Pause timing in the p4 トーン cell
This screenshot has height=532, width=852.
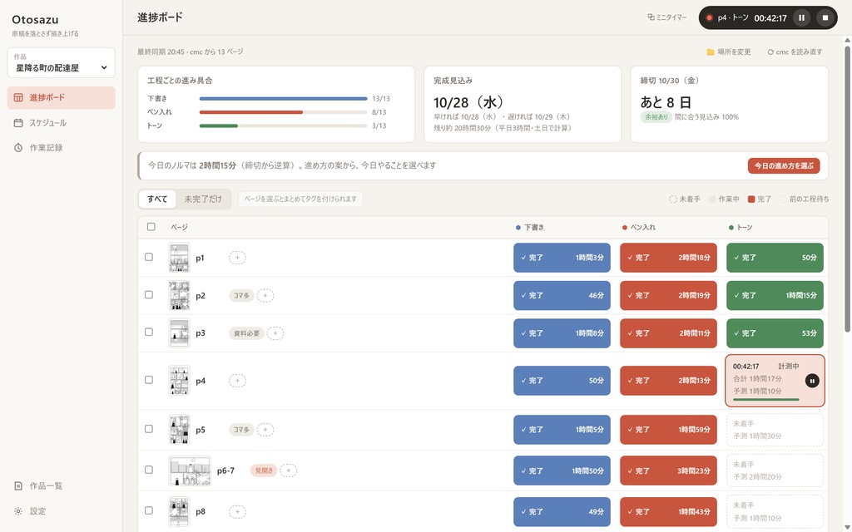point(812,381)
